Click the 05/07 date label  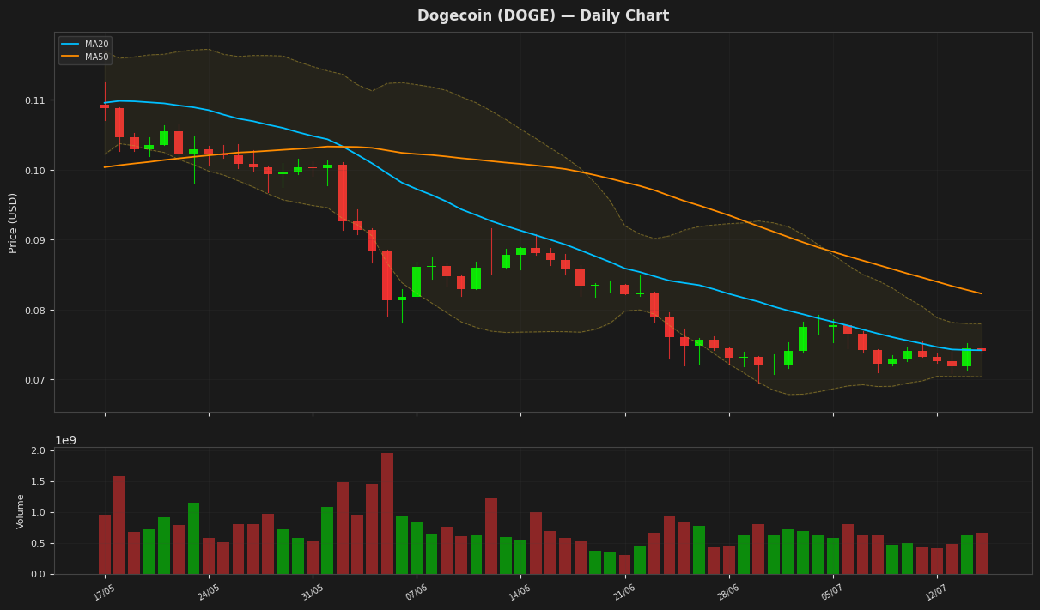832,593
